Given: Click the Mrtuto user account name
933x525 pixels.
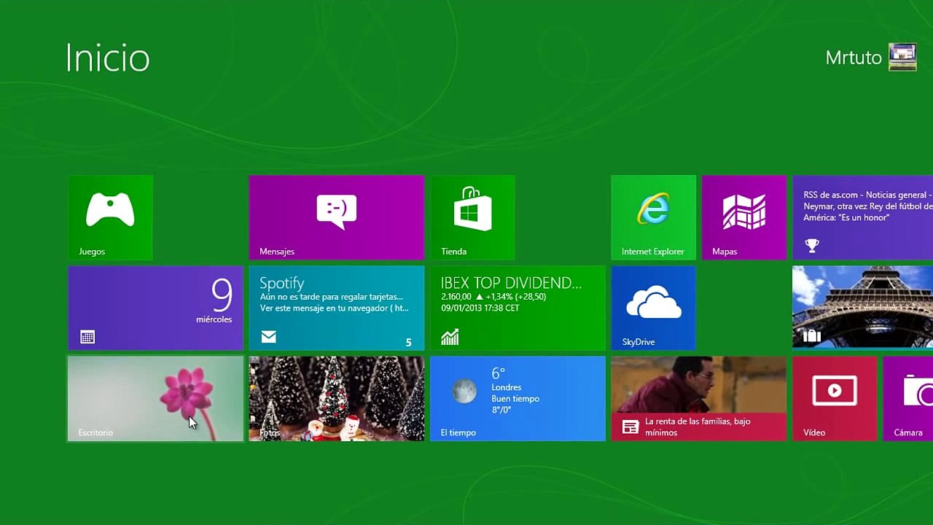Looking at the screenshot, I should tap(854, 58).
